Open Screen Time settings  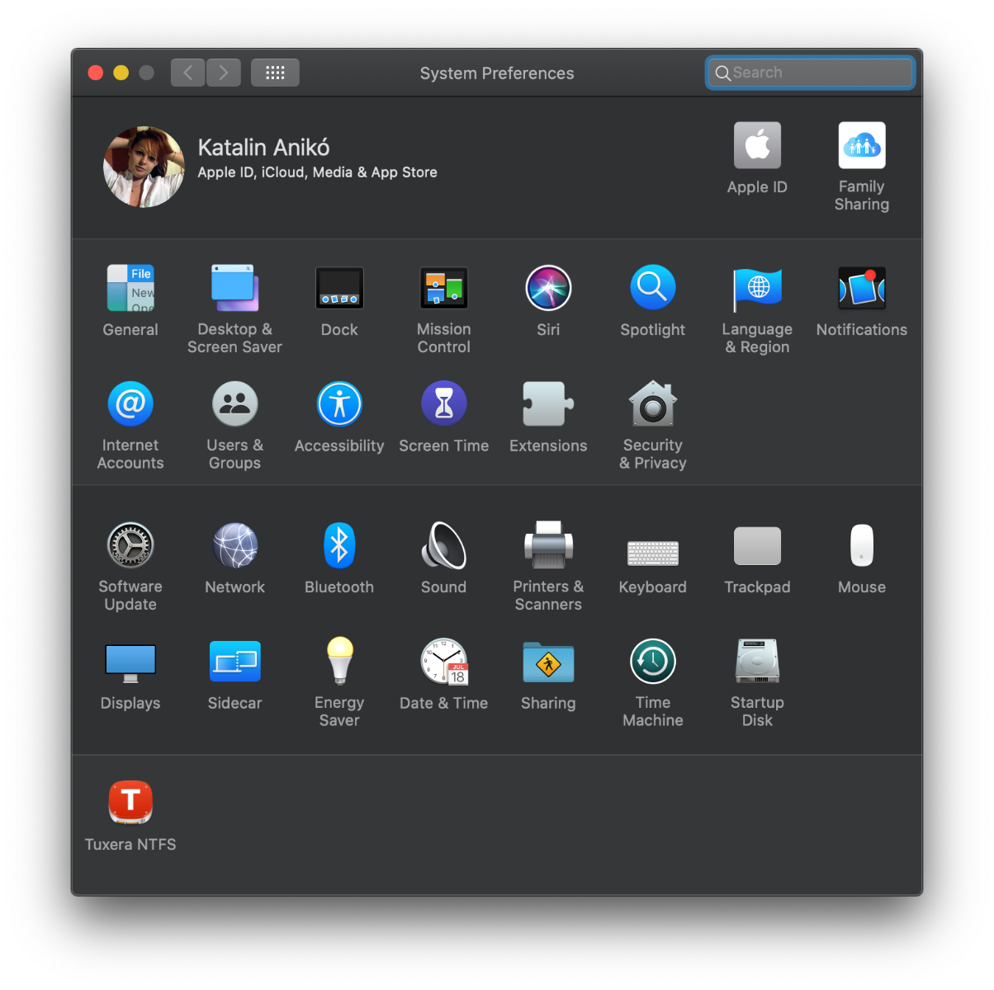point(443,404)
